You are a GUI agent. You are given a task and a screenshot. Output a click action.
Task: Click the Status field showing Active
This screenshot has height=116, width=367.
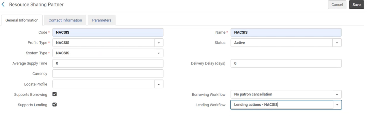tap(282, 43)
